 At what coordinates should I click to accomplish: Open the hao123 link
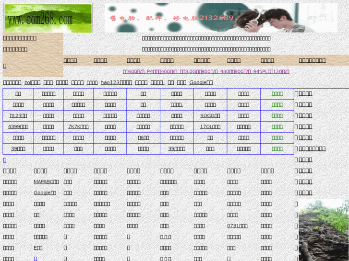(x=116, y=83)
